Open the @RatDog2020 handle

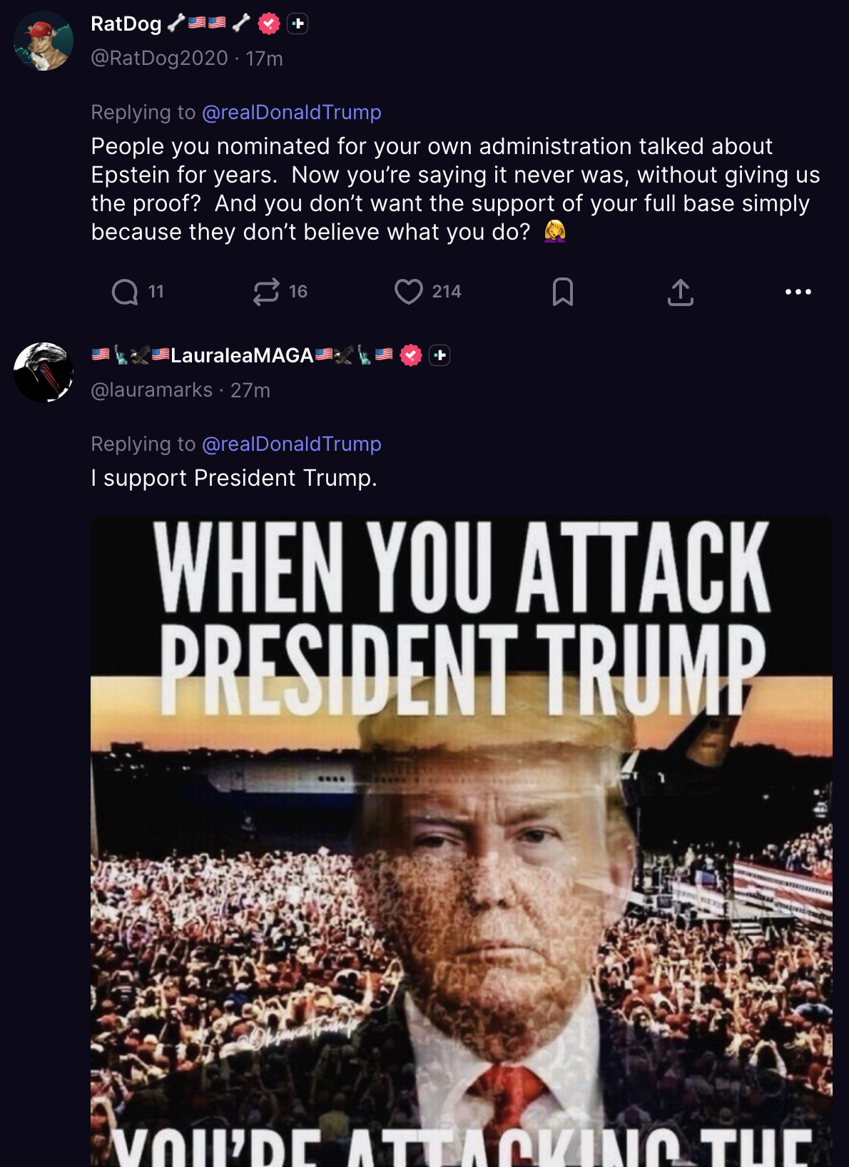pos(159,58)
